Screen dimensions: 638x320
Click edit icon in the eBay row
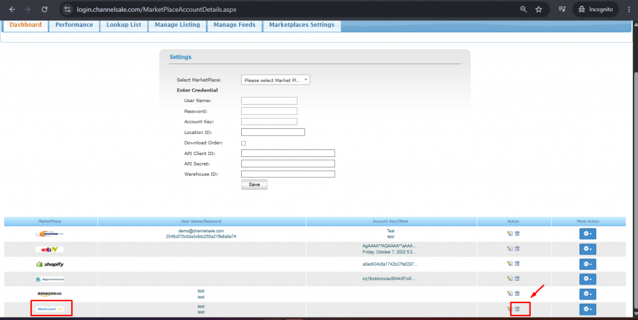pyautogui.click(x=510, y=248)
